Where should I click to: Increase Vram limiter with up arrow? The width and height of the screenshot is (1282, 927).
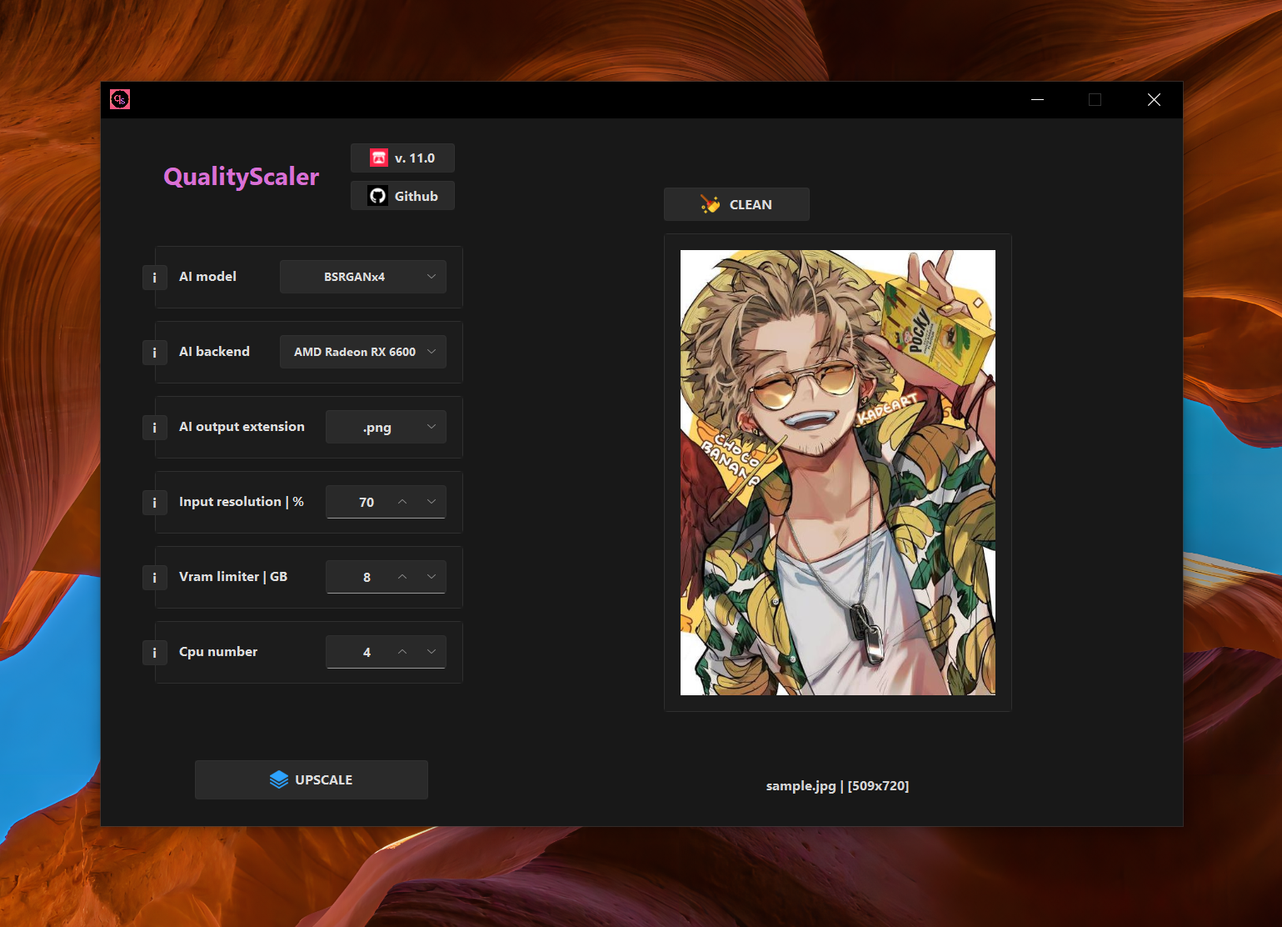402,577
